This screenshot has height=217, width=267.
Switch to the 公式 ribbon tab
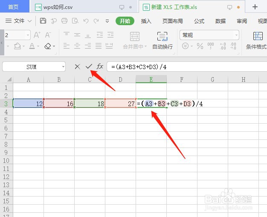point(199,21)
